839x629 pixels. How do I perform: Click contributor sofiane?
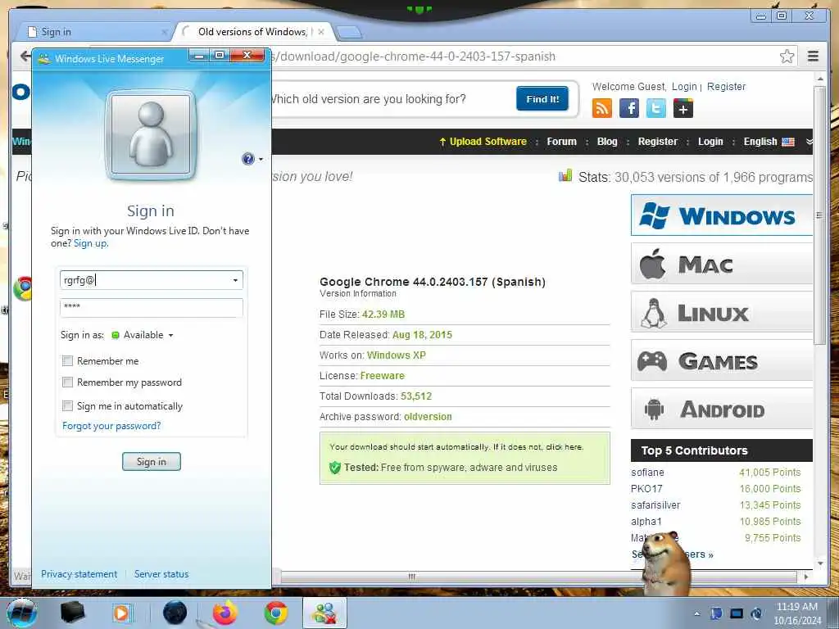point(647,473)
